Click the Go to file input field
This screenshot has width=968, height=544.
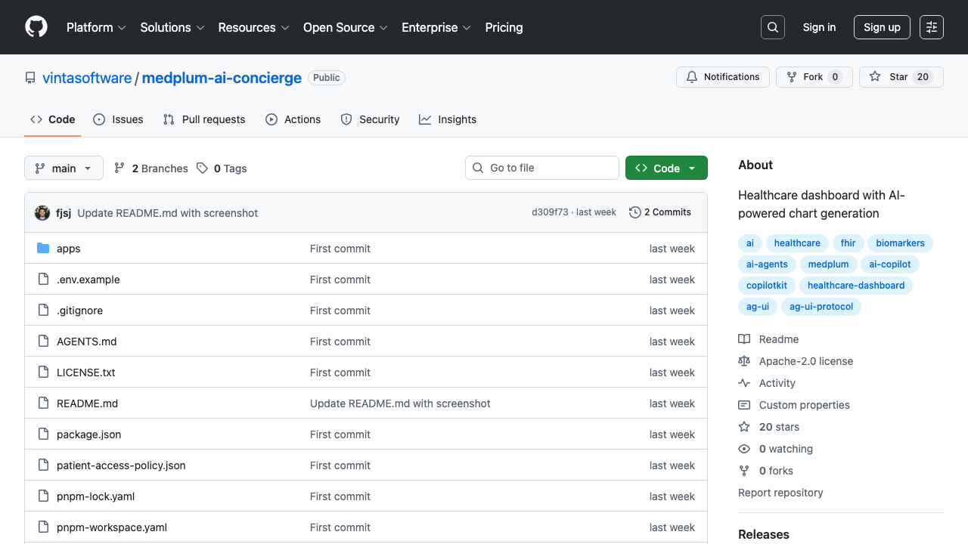(541, 168)
